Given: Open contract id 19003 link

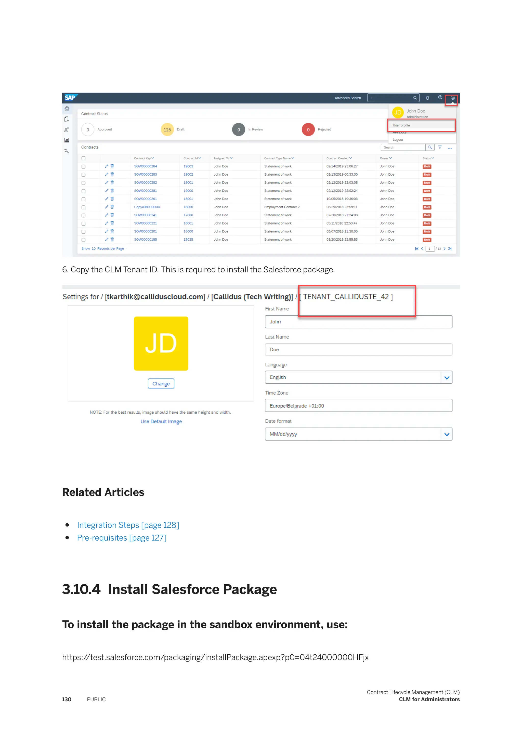Looking at the screenshot, I should pyautogui.click(x=188, y=166).
